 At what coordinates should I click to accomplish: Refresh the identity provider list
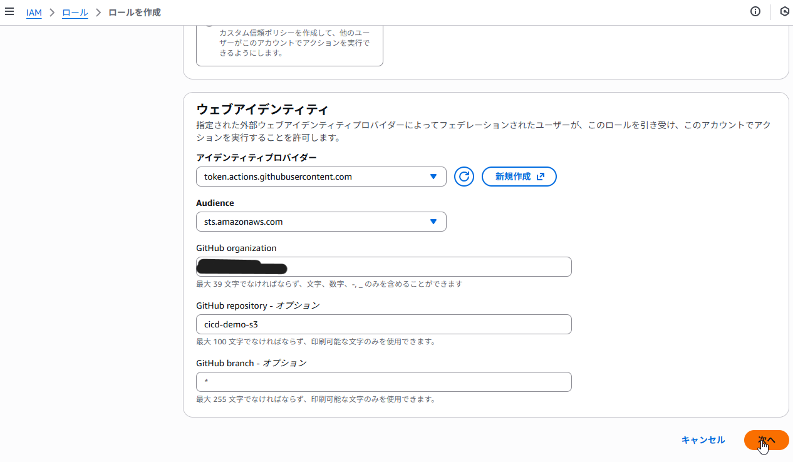pyautogui.click(x=464, y=176)
